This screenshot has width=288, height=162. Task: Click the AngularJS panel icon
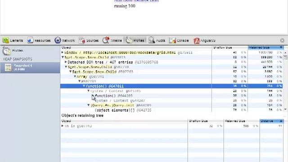pos(196,40)
